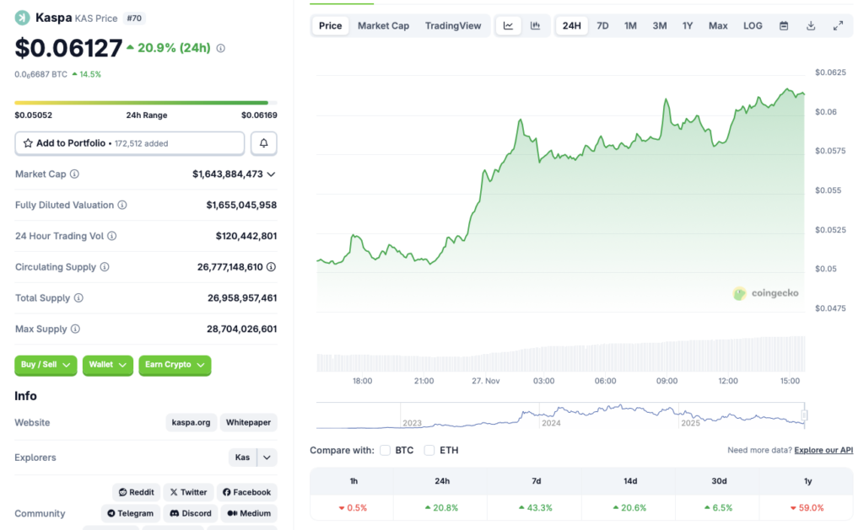Switch to the TradingView tab
This screenshot has width=864, height=530.
pos(453,25)
